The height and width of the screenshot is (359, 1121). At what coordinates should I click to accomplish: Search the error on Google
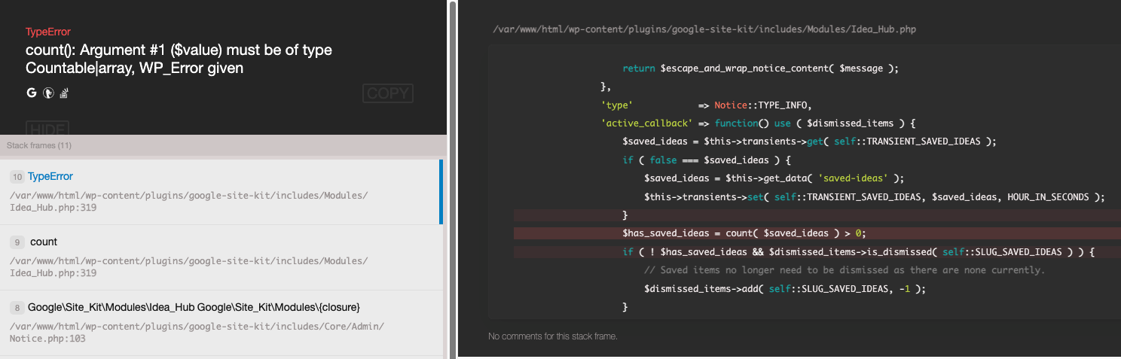coord(32,93)
